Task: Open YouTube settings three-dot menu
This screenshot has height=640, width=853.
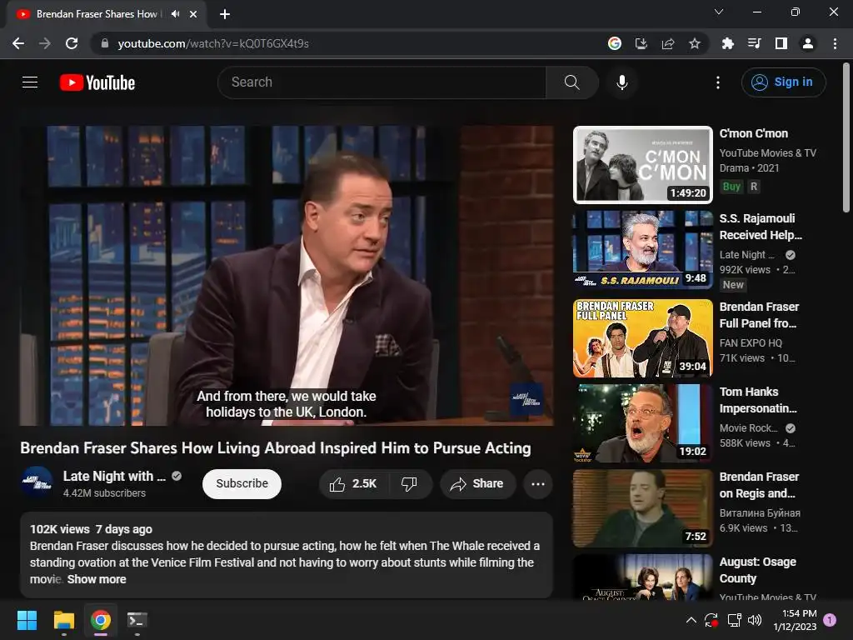Action: 717,82
